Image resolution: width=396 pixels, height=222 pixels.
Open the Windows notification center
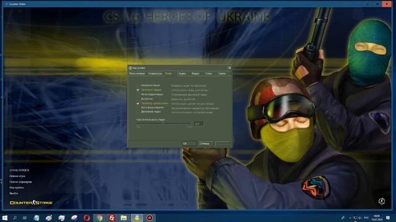pyautogui.click(x=388, y=218)
